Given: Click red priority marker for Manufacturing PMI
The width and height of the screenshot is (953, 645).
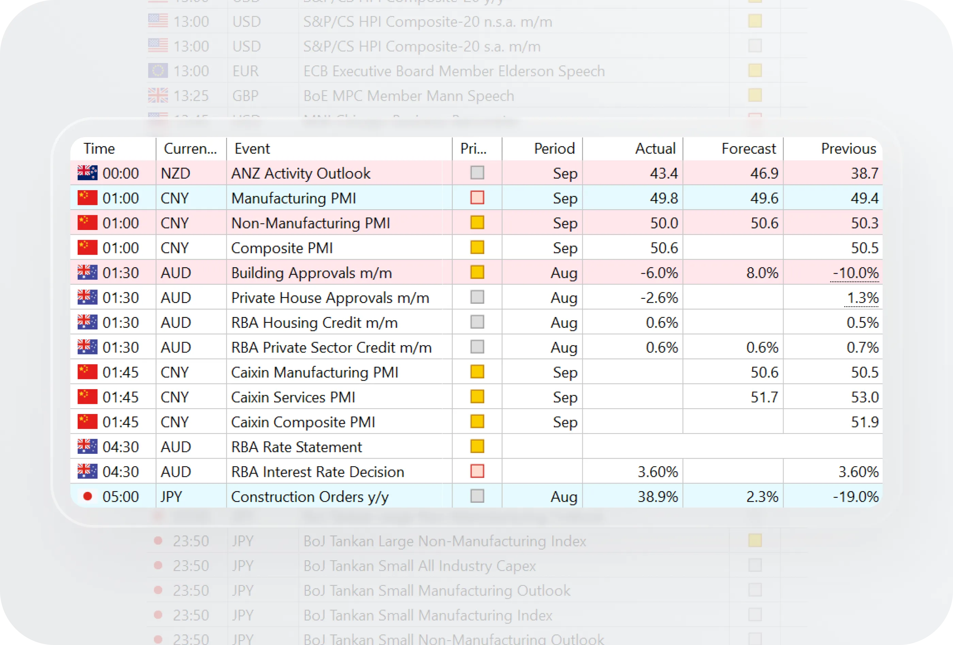Looking at the screenshot, I should (477, 198).
